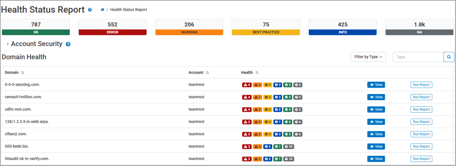Select the red ERROR summary tile
This screenshot has width=456, height=166.
pyautogui.click(x=113, y=28)
